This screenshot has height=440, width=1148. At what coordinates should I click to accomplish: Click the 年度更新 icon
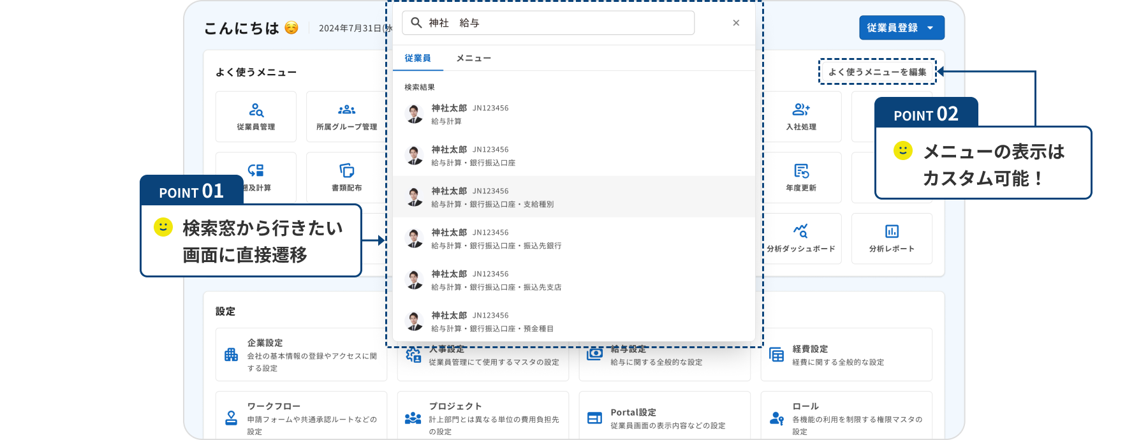coord(801,171)
